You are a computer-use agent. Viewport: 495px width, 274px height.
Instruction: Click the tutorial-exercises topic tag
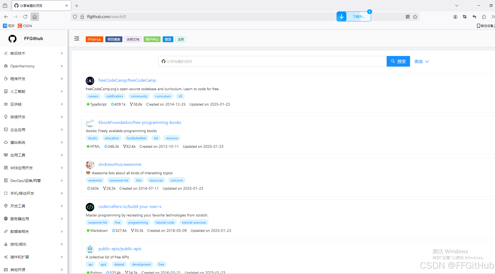pos(194,223)
